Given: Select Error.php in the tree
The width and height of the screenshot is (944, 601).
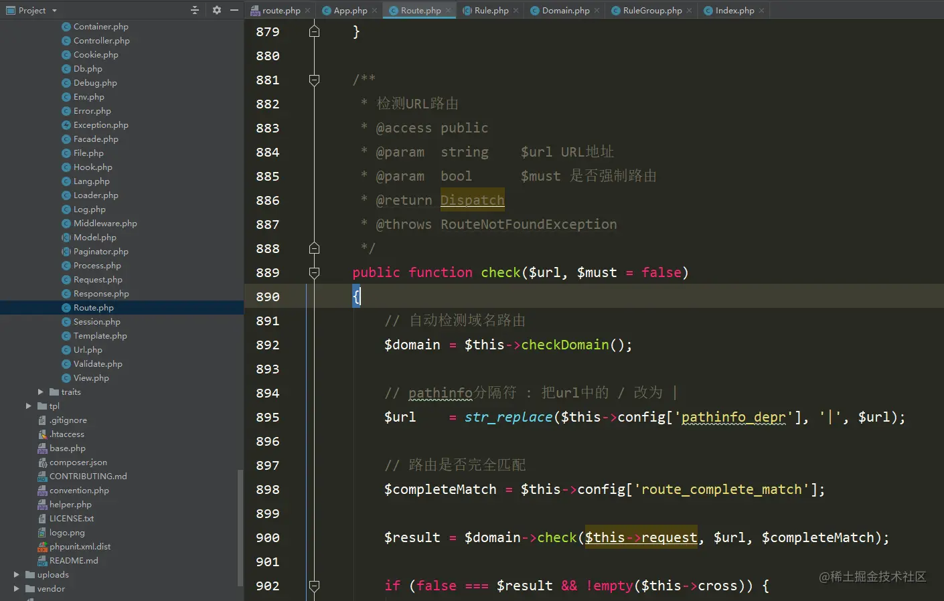Looking at the screenshot, I should click(92, 111).
